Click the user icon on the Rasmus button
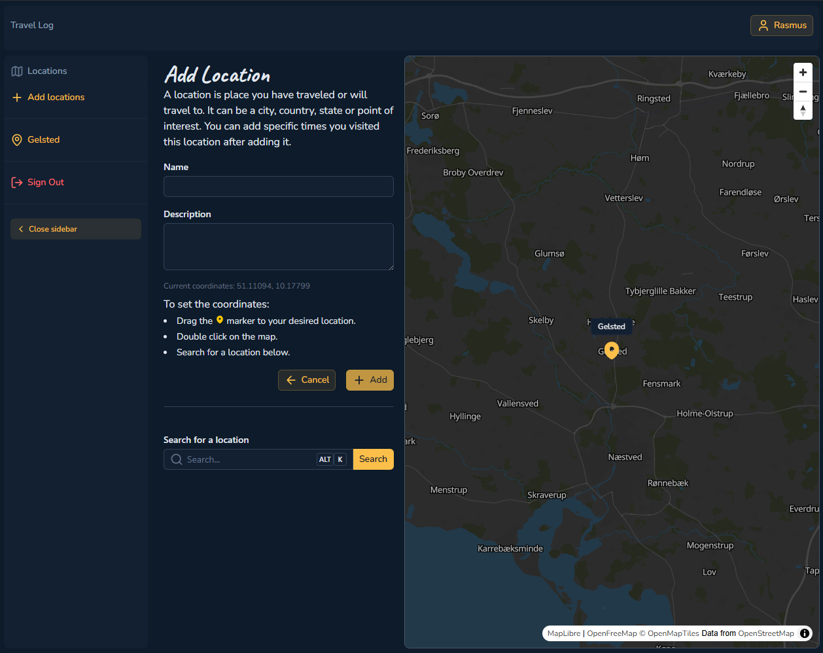Viewport: 823px width, 653px height. (763, 26)
